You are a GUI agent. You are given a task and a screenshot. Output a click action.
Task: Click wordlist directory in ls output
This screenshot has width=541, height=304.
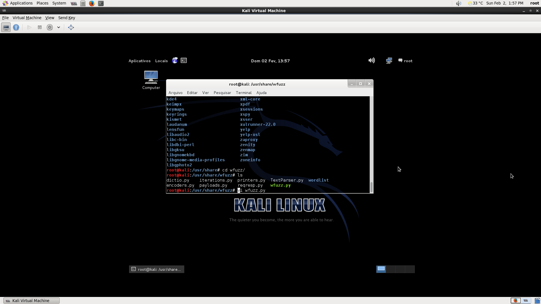[318, 180]
